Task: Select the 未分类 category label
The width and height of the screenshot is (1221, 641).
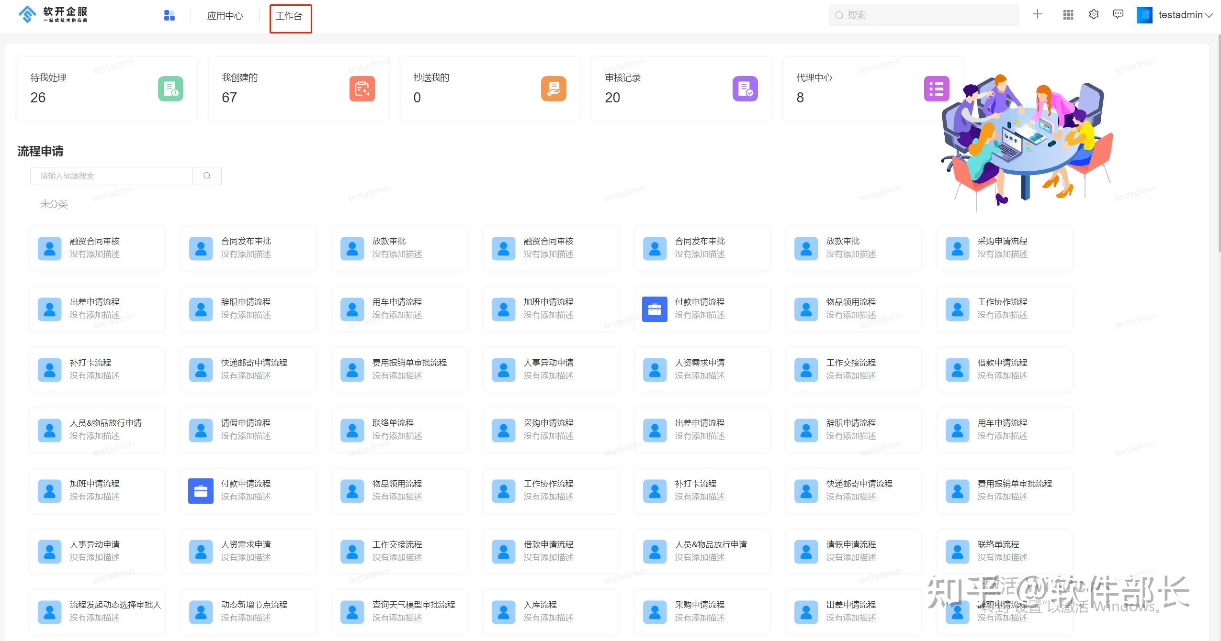Action: tap(54, 204)
